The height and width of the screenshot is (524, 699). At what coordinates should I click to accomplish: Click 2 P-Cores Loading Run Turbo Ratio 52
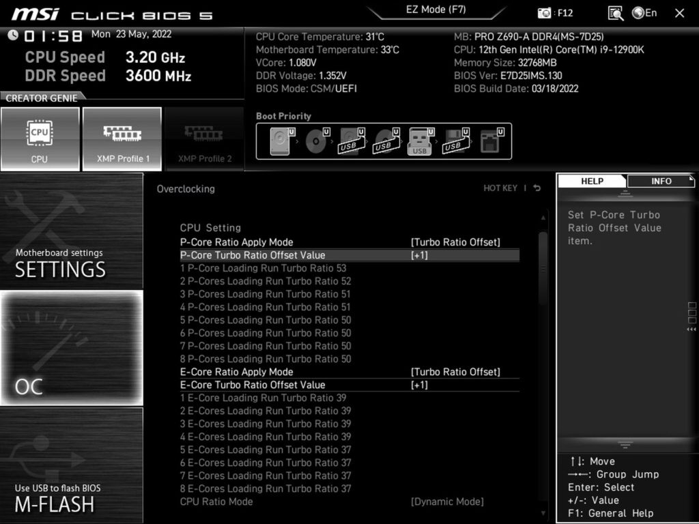tap(266, 281)
